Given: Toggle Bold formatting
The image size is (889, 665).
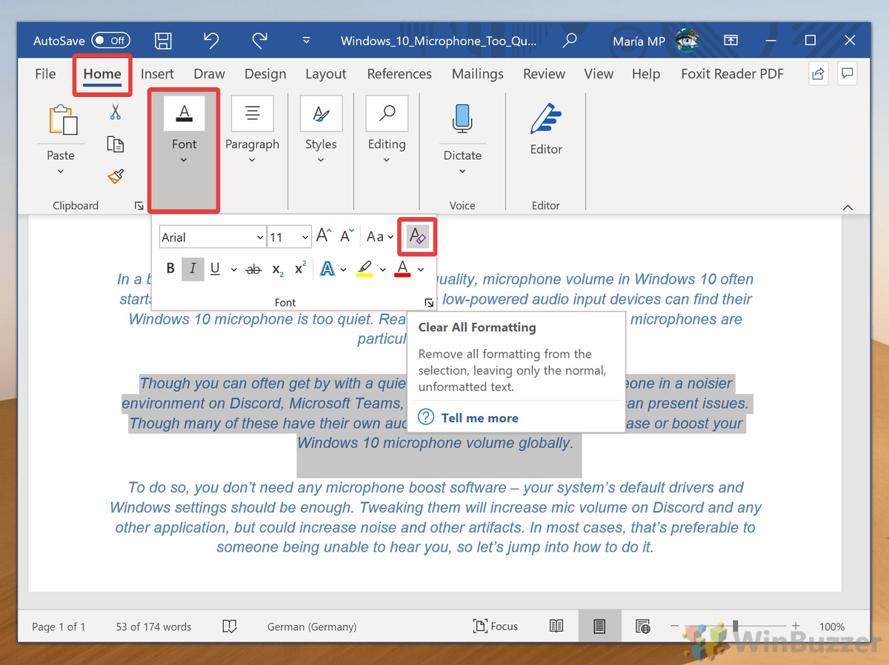Looking at the screenshot, I should 170,270.
